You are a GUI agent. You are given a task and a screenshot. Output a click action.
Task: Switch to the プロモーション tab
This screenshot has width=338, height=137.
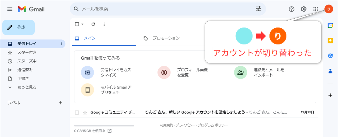[x=166, y=38]
